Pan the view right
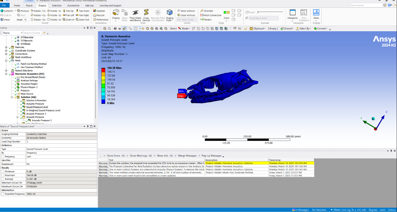 coord(82,15)
